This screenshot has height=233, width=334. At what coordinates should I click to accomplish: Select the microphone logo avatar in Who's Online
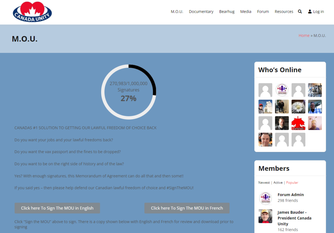point(282,90)
